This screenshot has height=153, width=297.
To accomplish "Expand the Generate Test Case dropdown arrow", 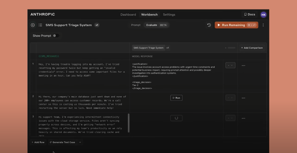I will (80, 142).
